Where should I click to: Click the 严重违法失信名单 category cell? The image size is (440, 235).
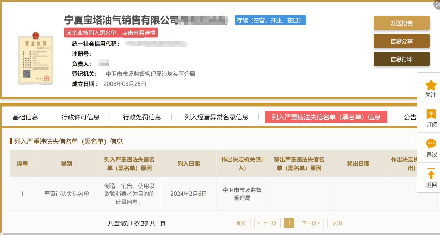tap(67, 194)
